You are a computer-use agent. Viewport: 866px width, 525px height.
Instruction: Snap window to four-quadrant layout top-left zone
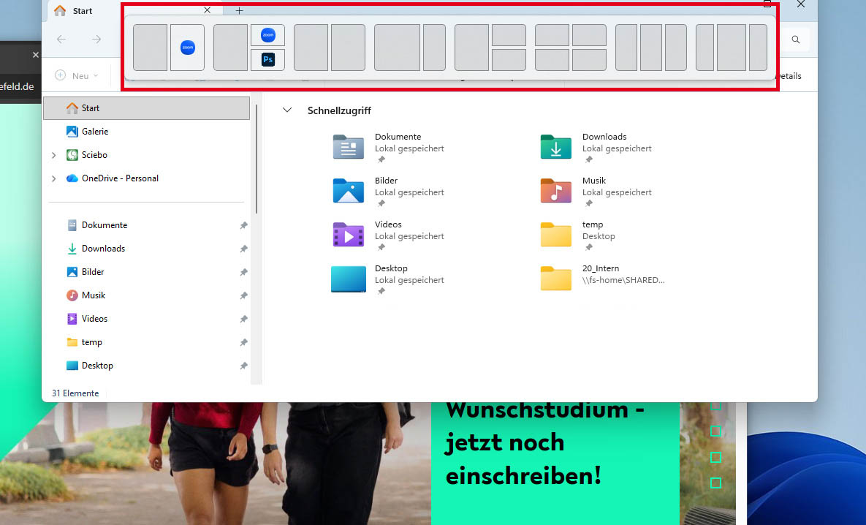point(552,35)
